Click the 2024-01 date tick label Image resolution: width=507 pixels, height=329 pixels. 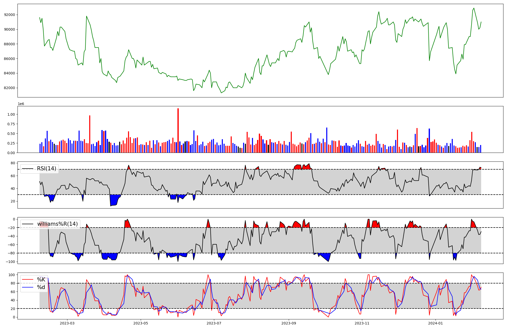(x=436, y=323)
